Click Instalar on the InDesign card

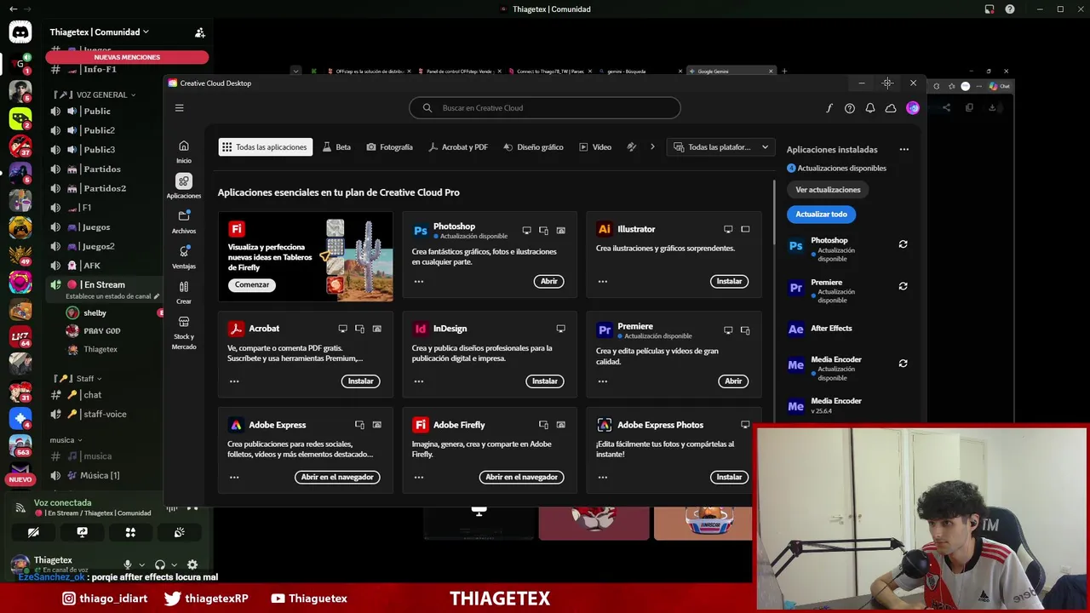point(545,381)
